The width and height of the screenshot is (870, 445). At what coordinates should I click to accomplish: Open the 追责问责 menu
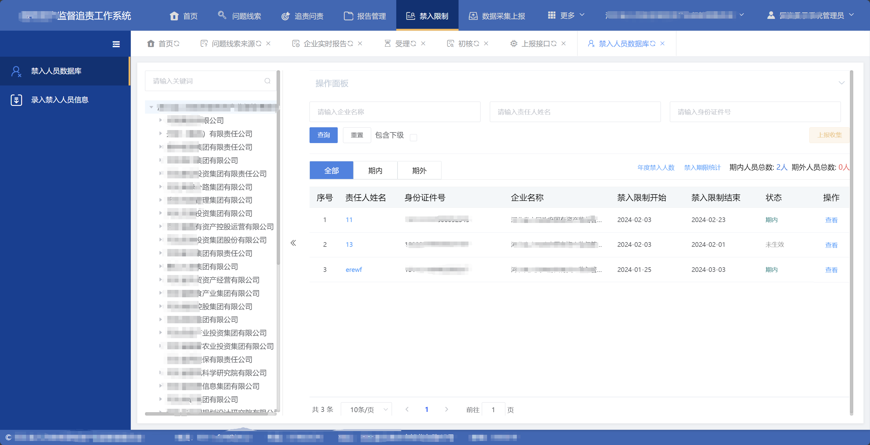[302, 16]
